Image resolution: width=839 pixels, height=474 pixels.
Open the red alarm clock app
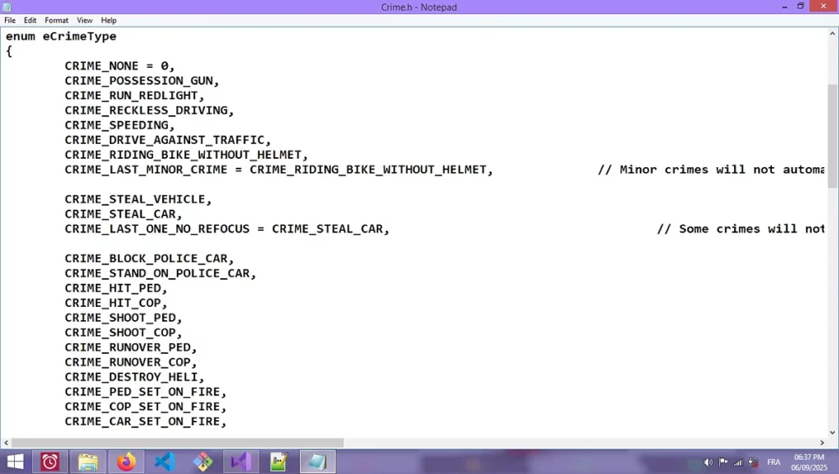click(50, 462)
